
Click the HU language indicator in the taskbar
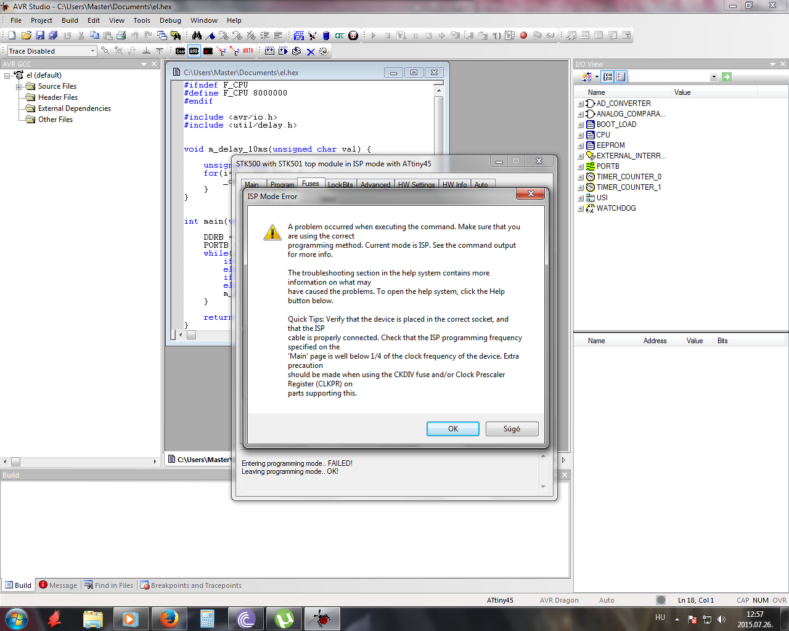pos(660,617)
